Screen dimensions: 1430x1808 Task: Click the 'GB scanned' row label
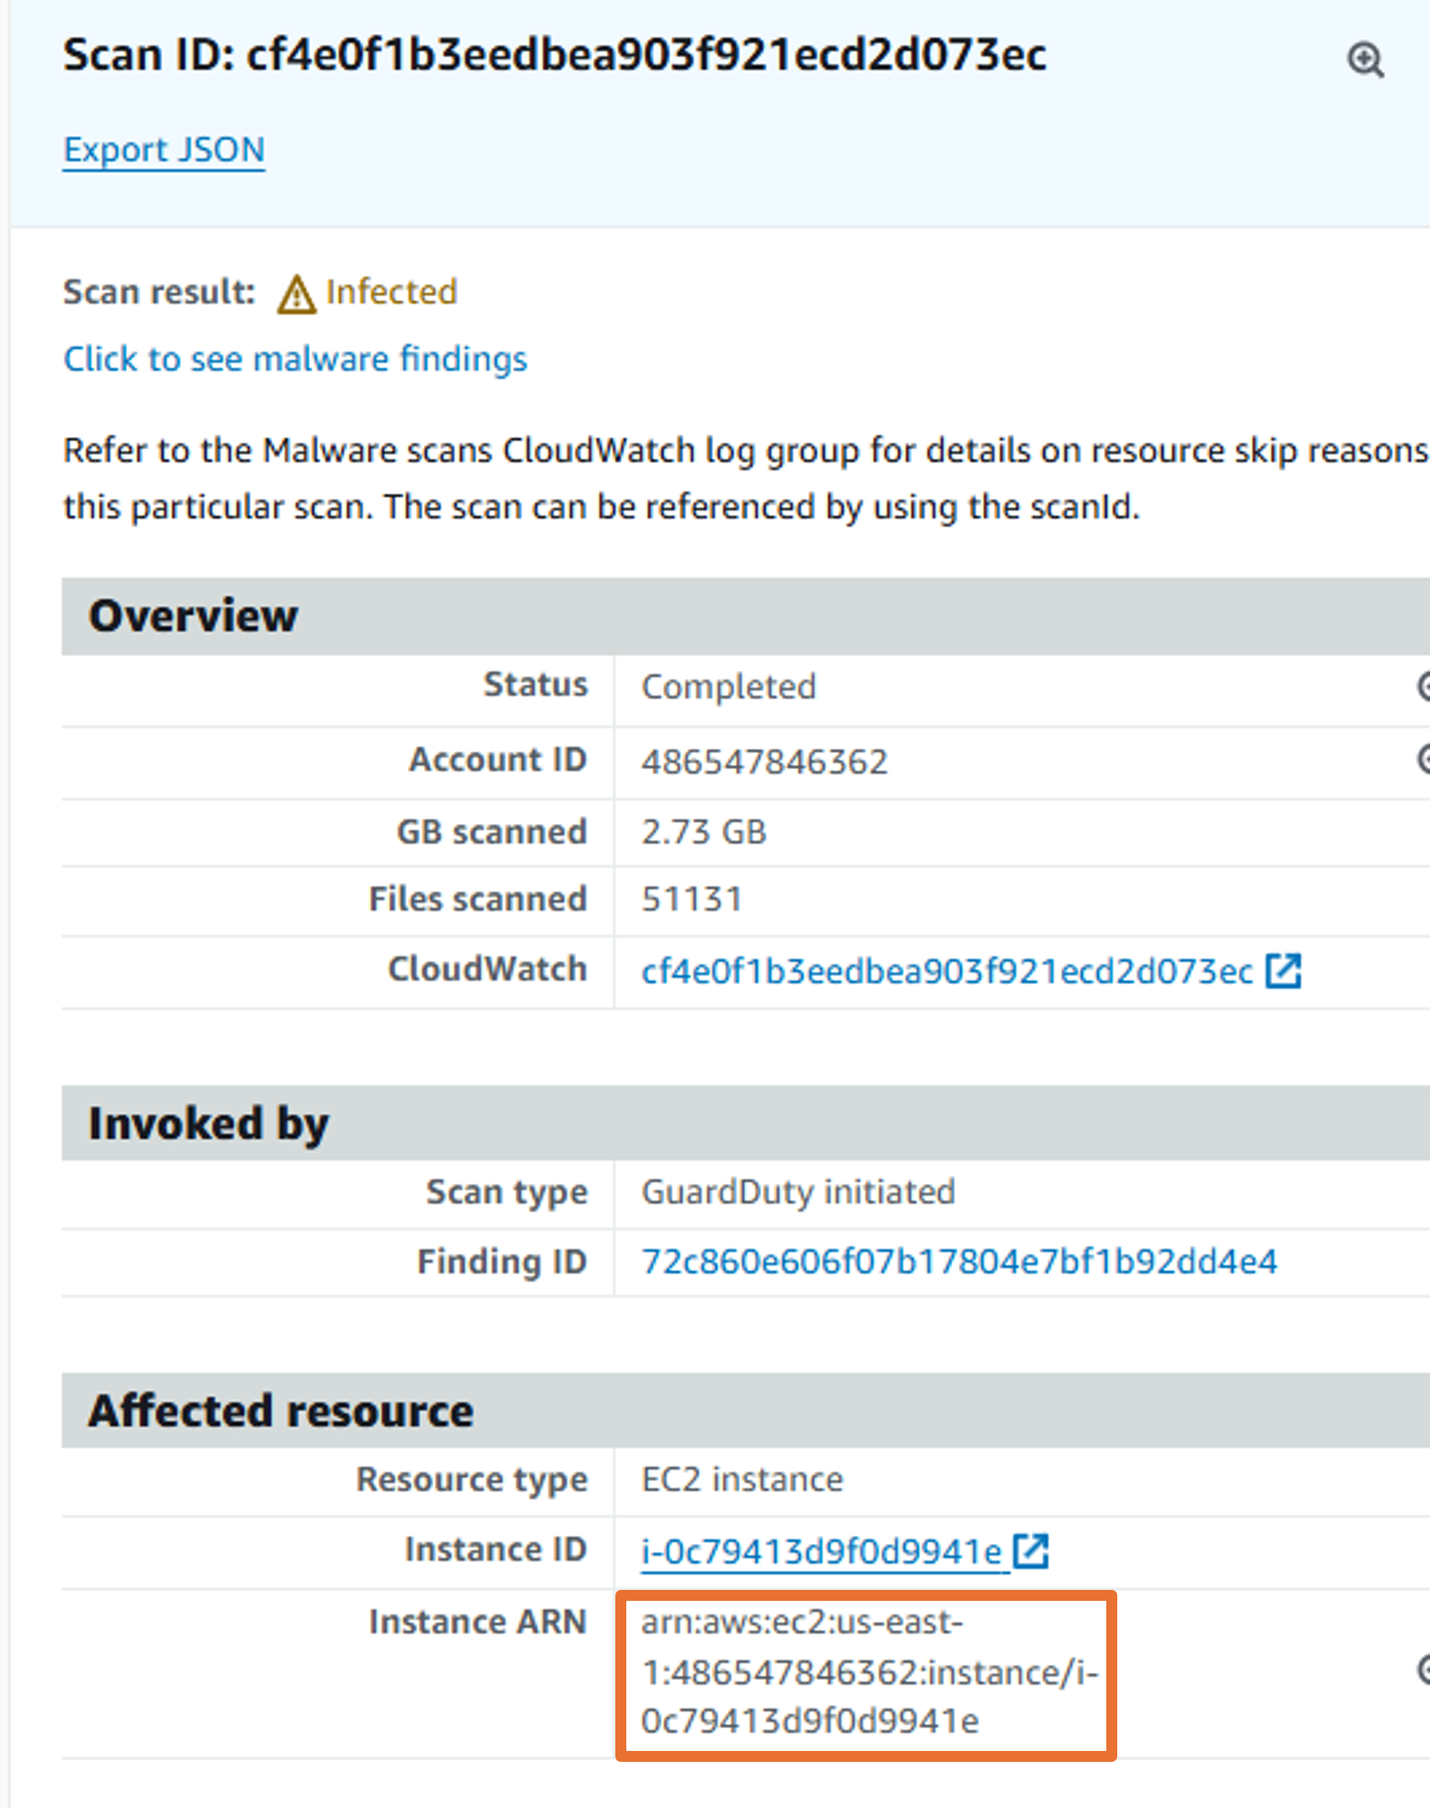coord(493,832)
